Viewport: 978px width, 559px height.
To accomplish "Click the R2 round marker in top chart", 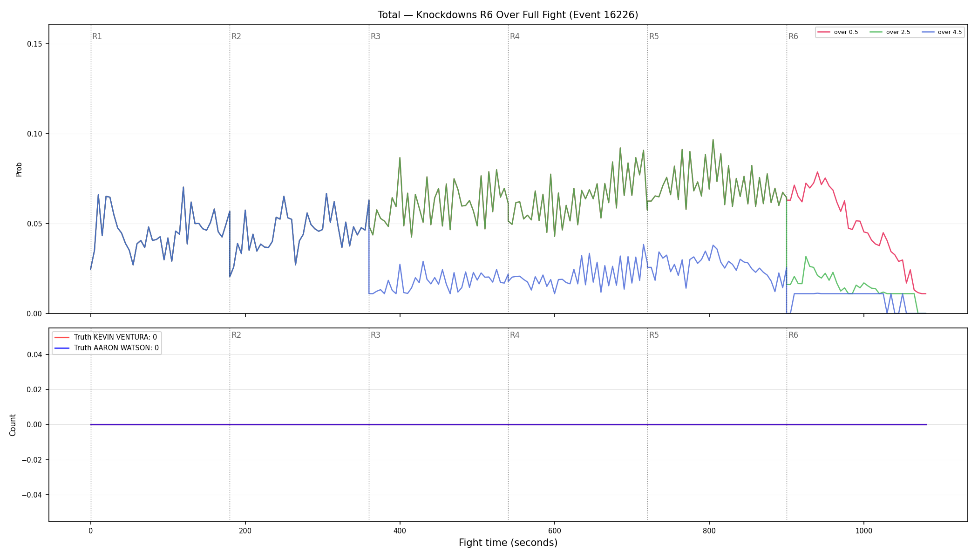I will coord(236,36).
